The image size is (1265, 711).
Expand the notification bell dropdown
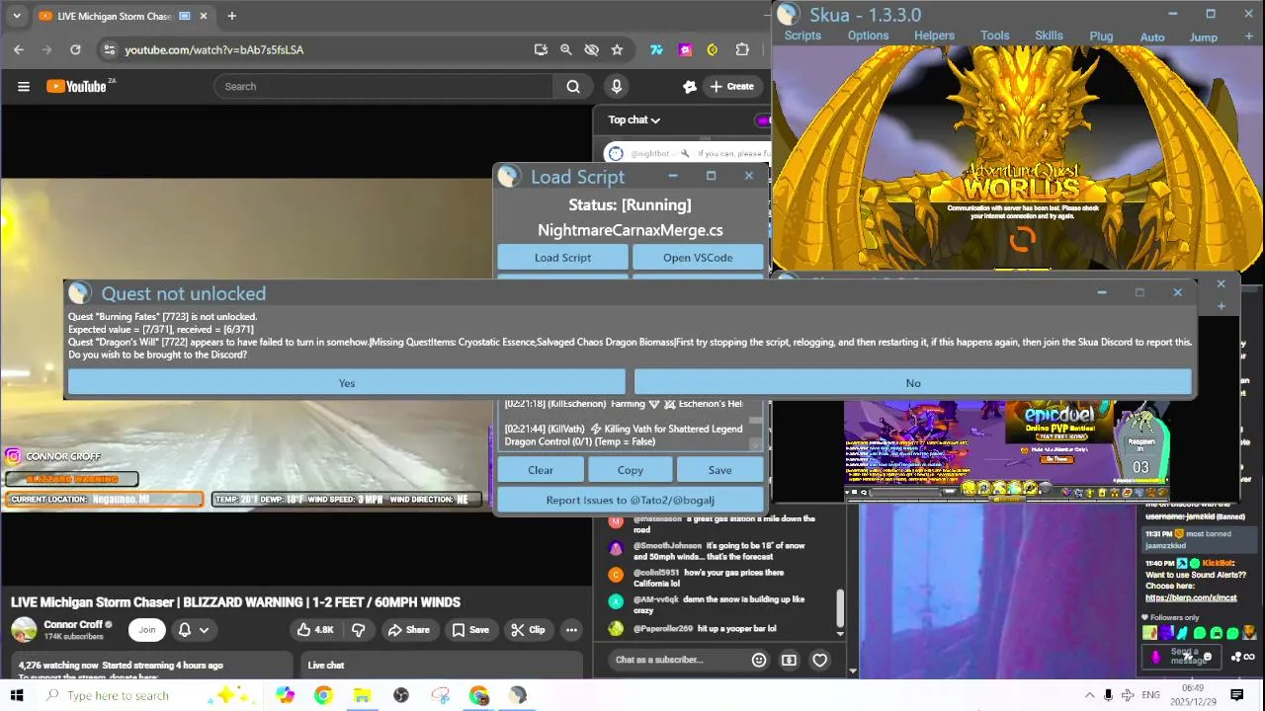pyautogui.click(x=194, y=629)
